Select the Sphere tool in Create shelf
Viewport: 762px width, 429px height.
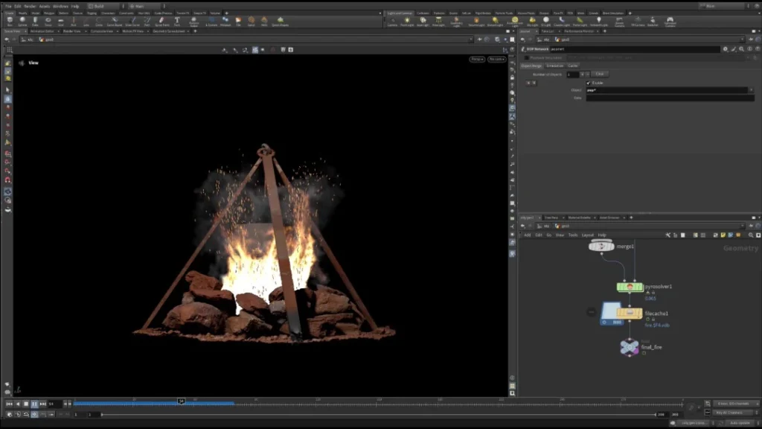coord(22,21)
